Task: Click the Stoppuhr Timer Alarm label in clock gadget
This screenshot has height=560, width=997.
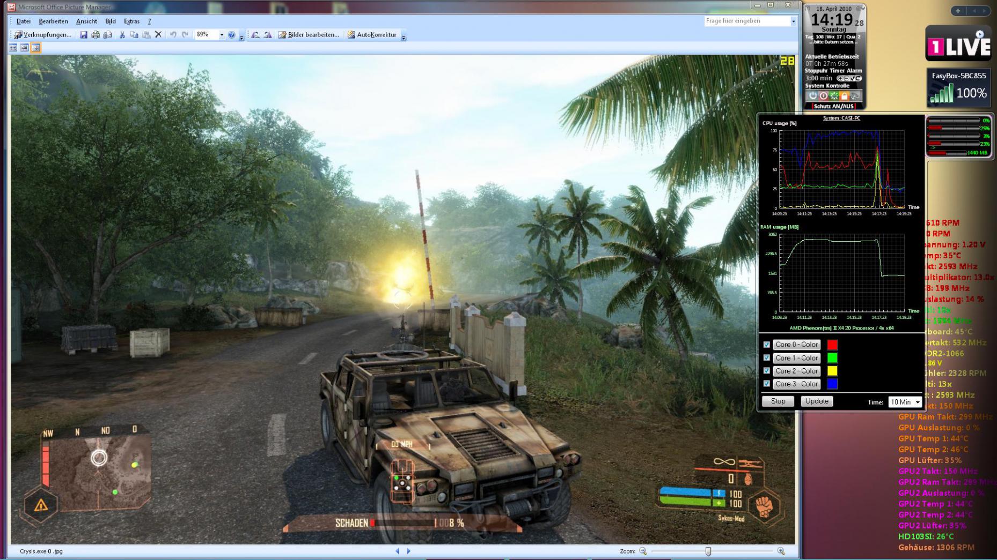Action: click(833, 71)
